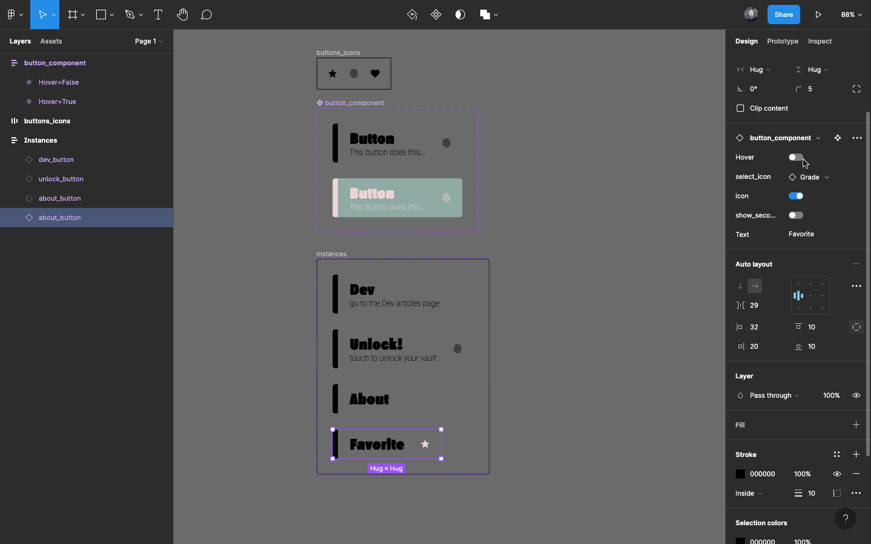The image size is (871, 544).
Task: Open the zoom level 88% dropdown
Action: coord(851,15)
